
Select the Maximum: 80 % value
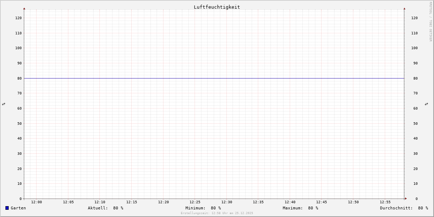[x=301, y=208]
